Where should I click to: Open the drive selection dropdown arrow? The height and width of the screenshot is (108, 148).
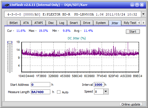pos(144,14)
